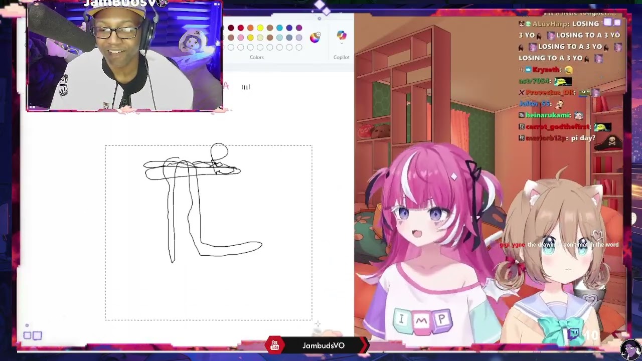Screen dimensions: 642x361
Task: Click the 'pi day?' chat message
Action: [x=583, y=138]
